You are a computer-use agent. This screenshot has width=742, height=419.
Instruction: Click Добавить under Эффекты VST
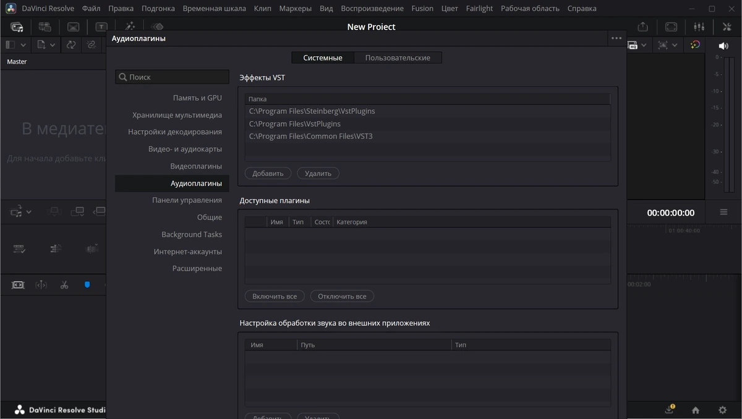(268, 174)
